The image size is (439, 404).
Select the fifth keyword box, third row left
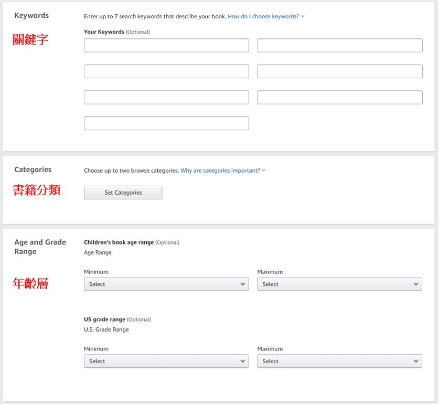(166, 97)
